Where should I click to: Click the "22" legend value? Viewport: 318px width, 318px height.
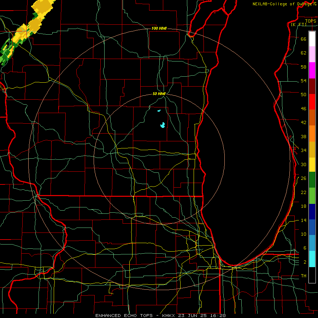point(304,192)
